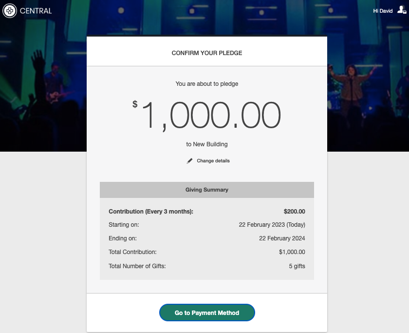Click the 'to New Building' fund text

click(x=207, y=144)
